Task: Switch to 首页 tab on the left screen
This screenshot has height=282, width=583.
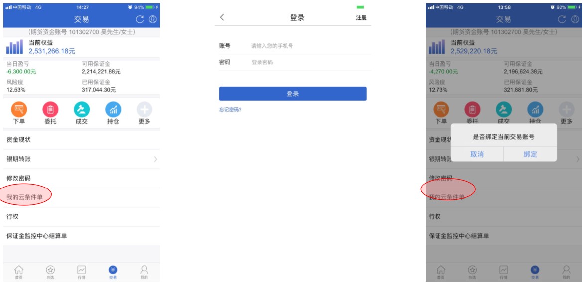Action: (19, 272)
